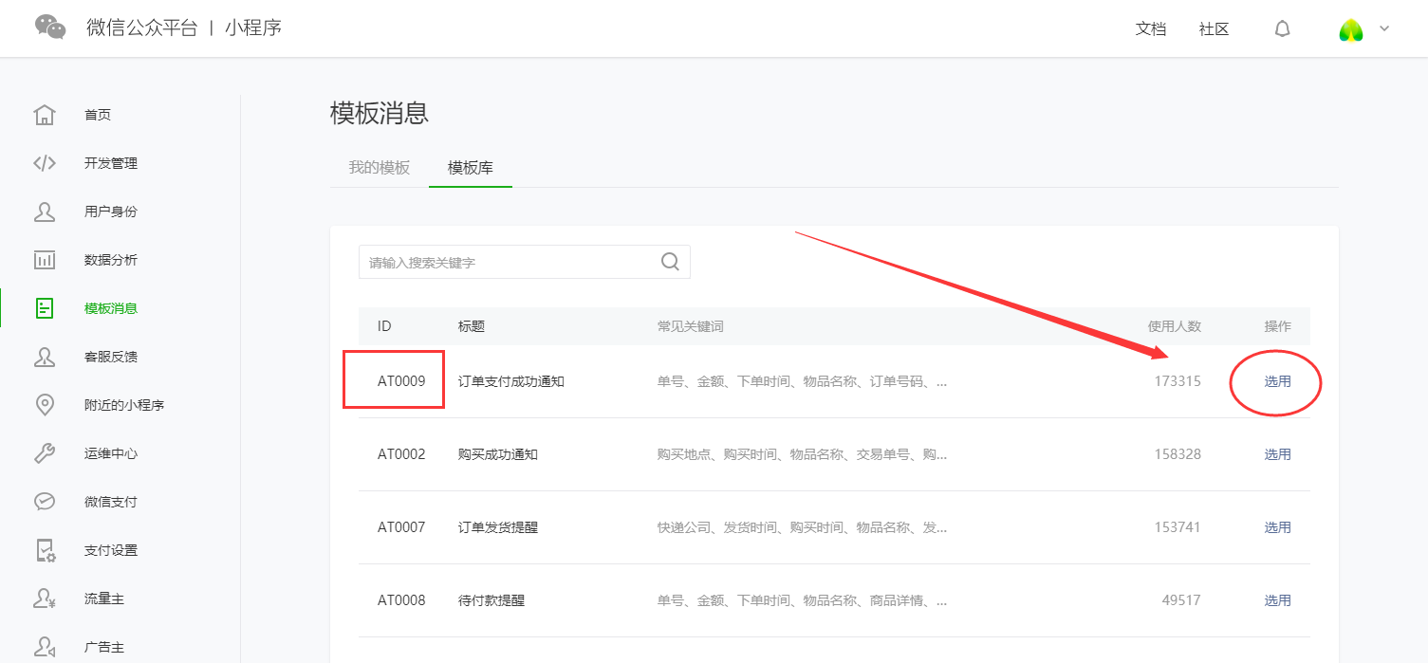Click 选用 for 购买成功通知 template
Screen dimensions: 1428x663
coord(1277,454)
